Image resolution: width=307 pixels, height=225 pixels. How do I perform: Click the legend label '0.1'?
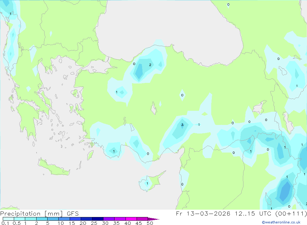pyautogui.click(x=5, y=223)
